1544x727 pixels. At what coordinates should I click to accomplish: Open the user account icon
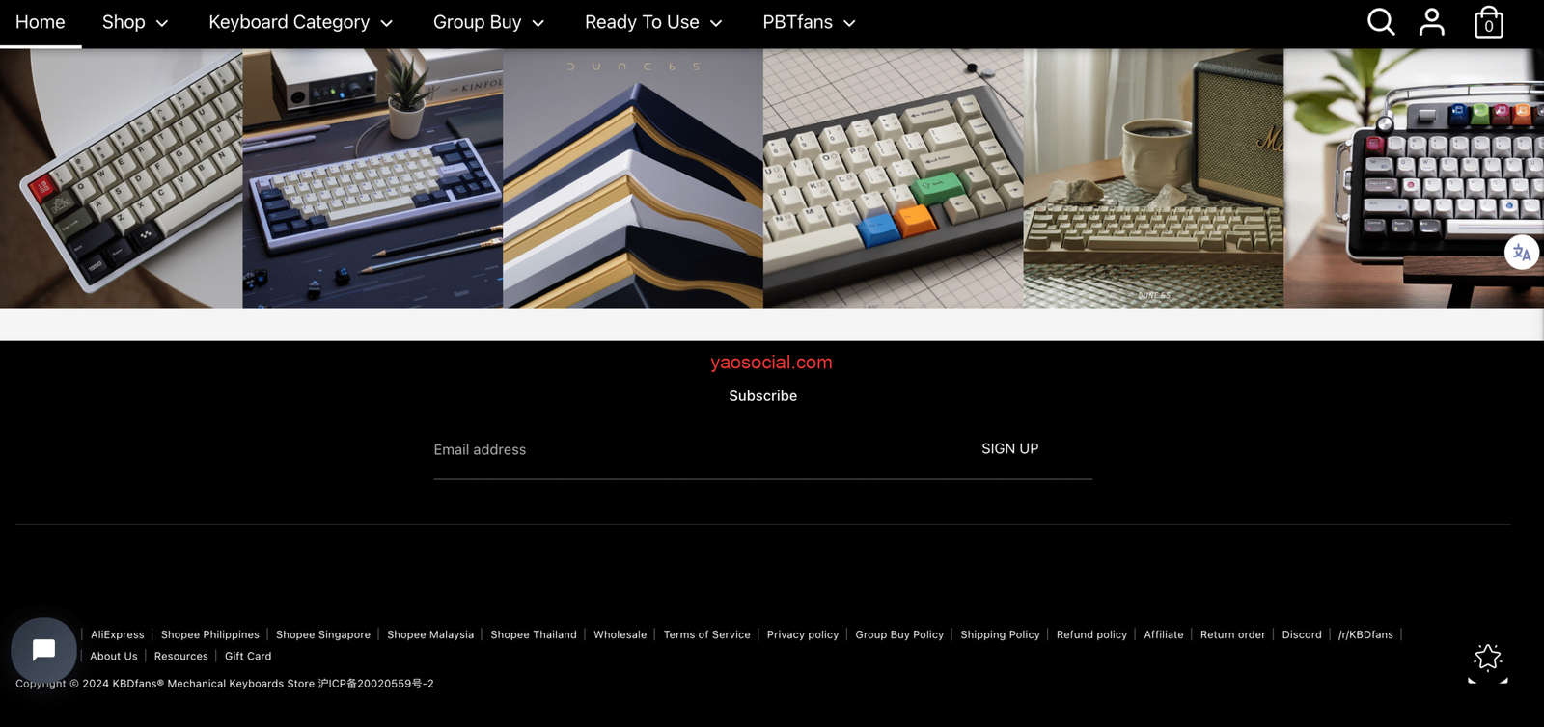[1432, 22]
